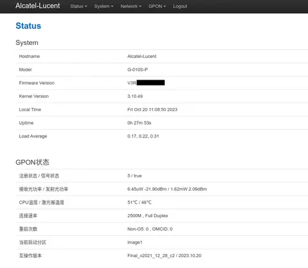Expand the GPON navigation menu

(x=157, y=6)
